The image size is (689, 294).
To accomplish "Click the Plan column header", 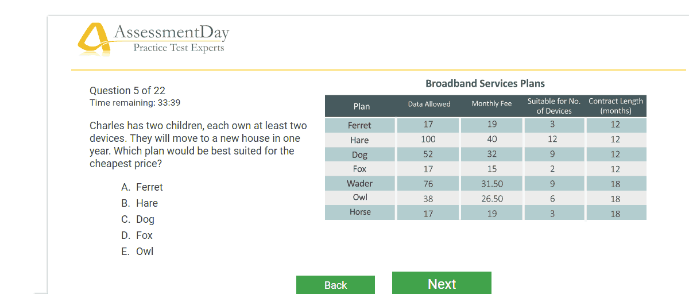I will coord(361,106).
